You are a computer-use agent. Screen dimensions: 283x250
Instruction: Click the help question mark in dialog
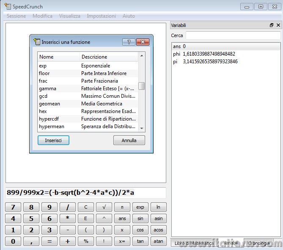pos(129,42)
